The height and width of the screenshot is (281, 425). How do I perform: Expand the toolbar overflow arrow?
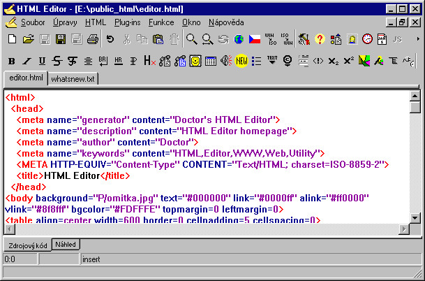tap(418, 39)
